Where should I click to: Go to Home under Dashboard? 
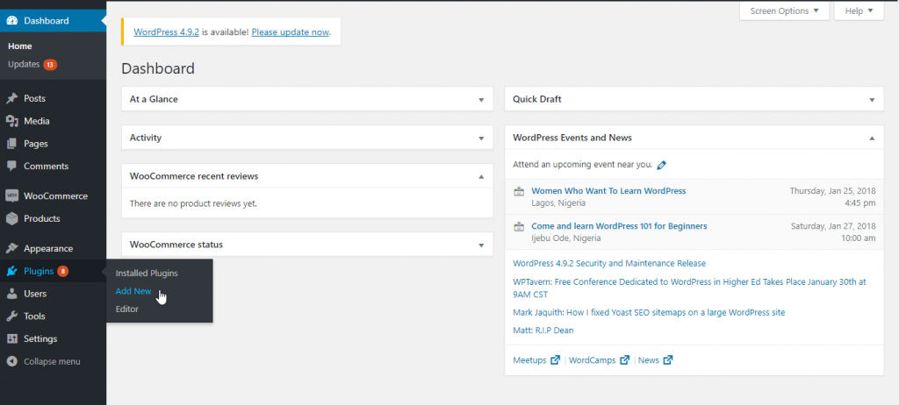20,46
